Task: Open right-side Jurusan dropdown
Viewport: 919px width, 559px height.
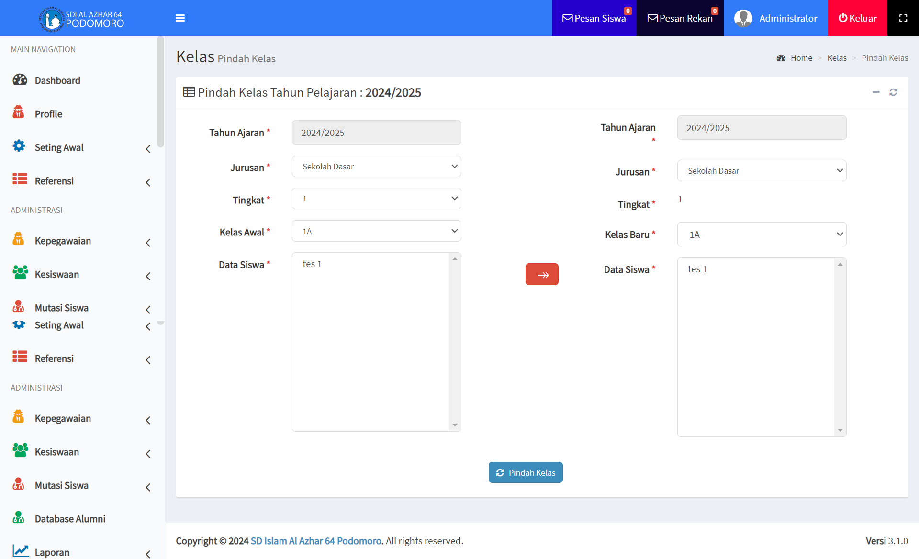Action: tap(762, 171)
